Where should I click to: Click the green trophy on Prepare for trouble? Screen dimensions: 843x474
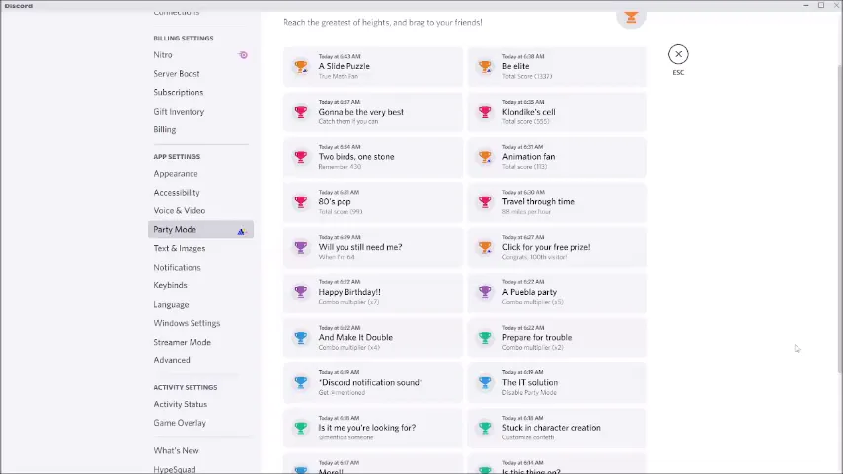[485, 338]
